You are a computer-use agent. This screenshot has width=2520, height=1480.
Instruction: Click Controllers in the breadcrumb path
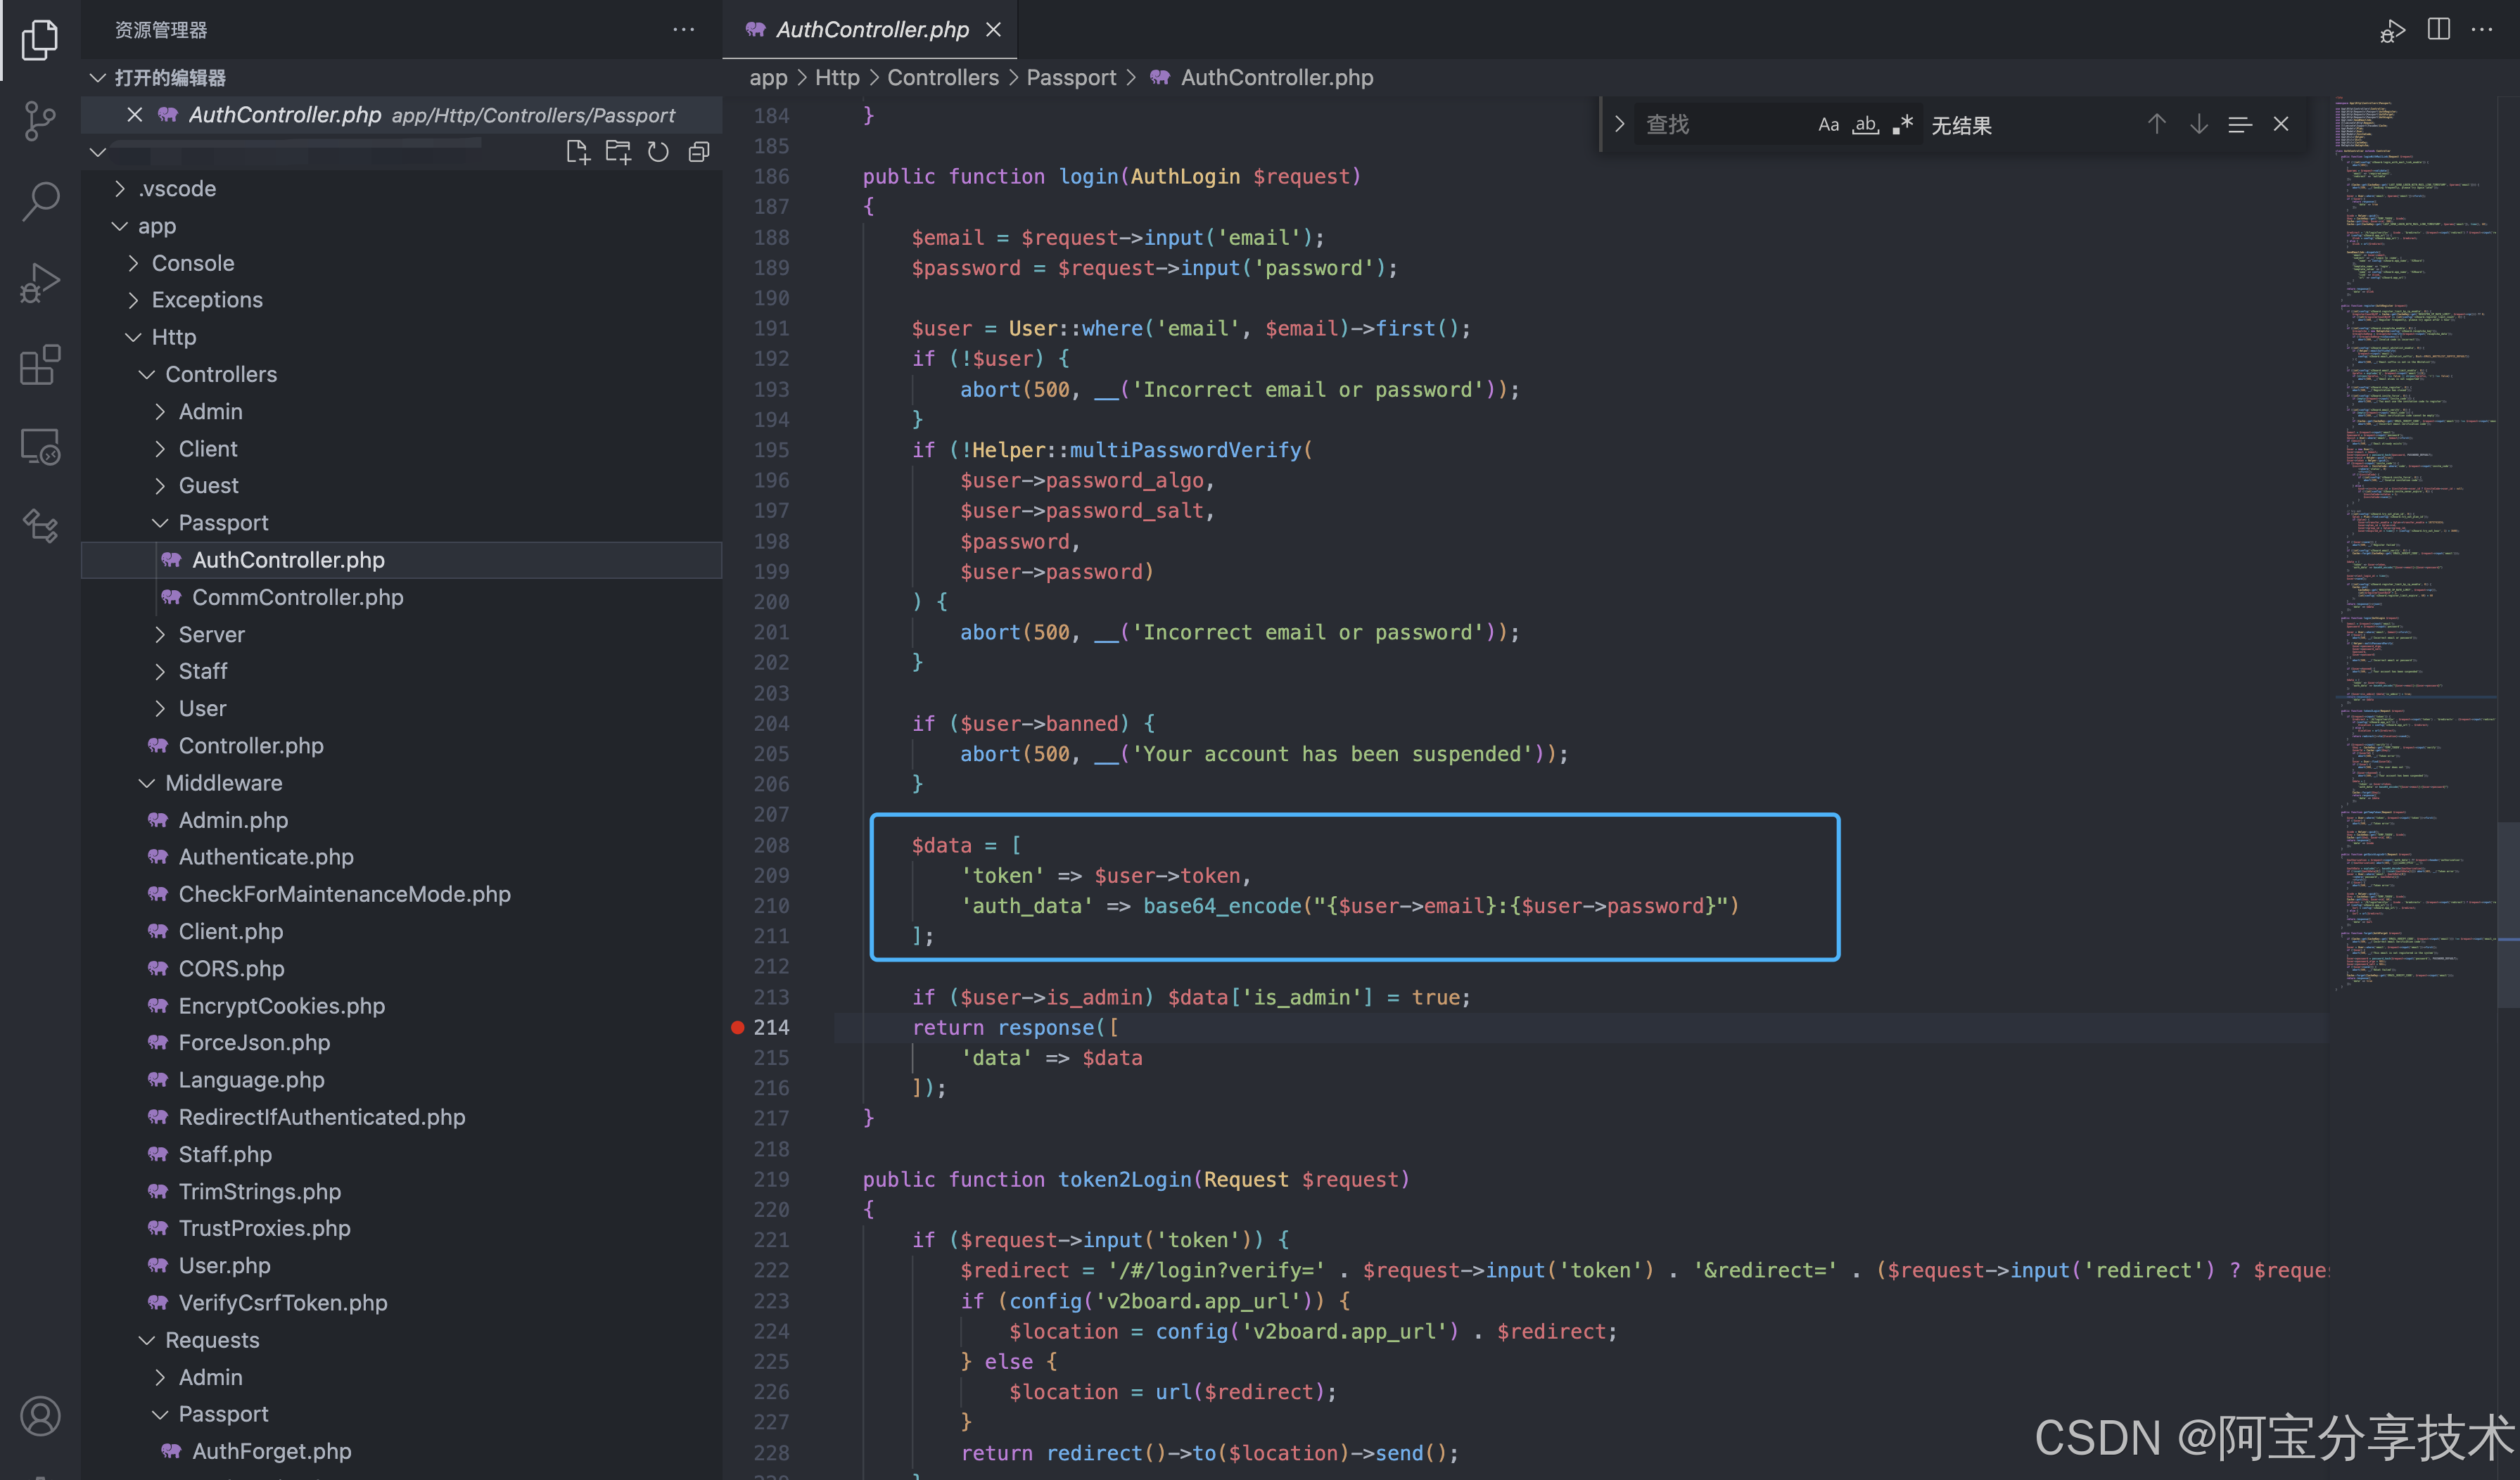942,78
